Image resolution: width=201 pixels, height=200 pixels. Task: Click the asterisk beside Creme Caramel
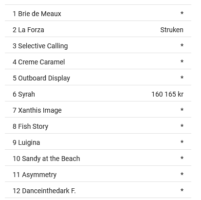coord(182,61)
